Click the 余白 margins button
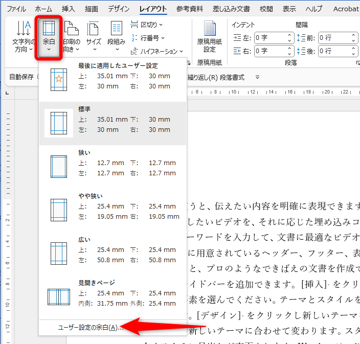This screenshot has height=344, width=360. (49, 38)
